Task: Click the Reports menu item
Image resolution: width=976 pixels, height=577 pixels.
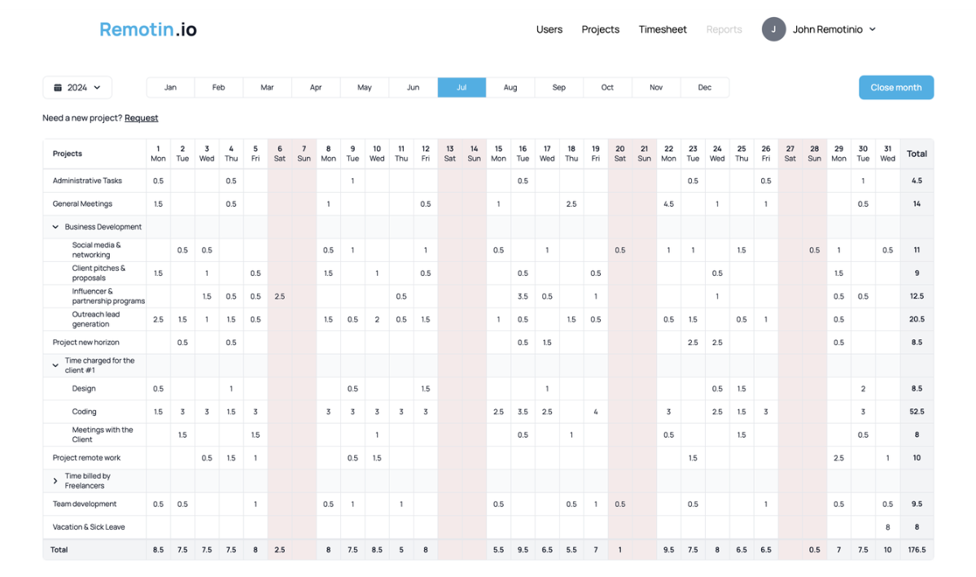Action: (x=724, y=29)
